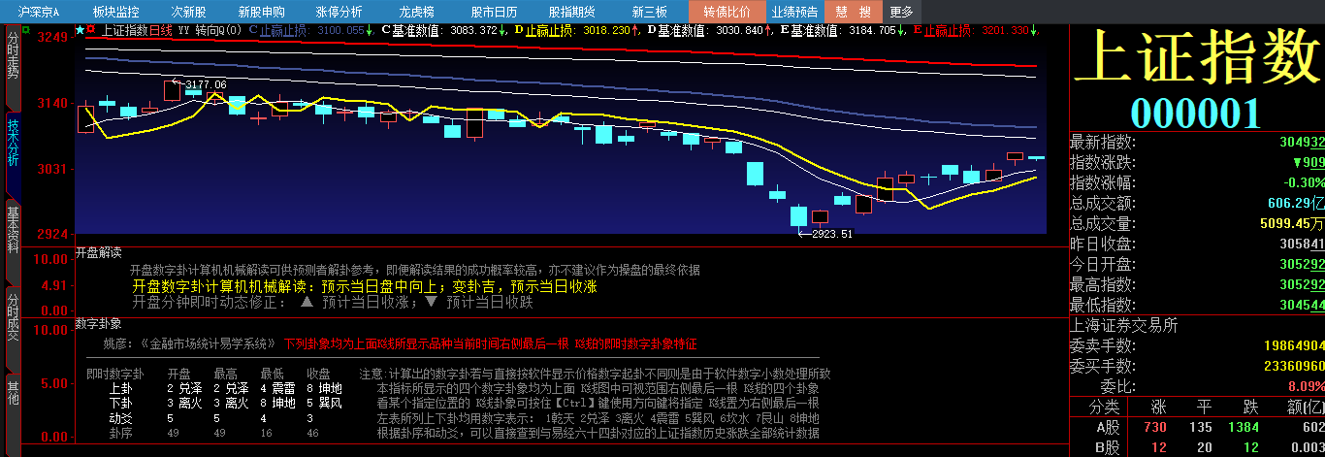1325x457 pixels.
Task: Click the 《金融市场统计易学系统》 title text
Action: pyautogui.click(x=210, y=344)
